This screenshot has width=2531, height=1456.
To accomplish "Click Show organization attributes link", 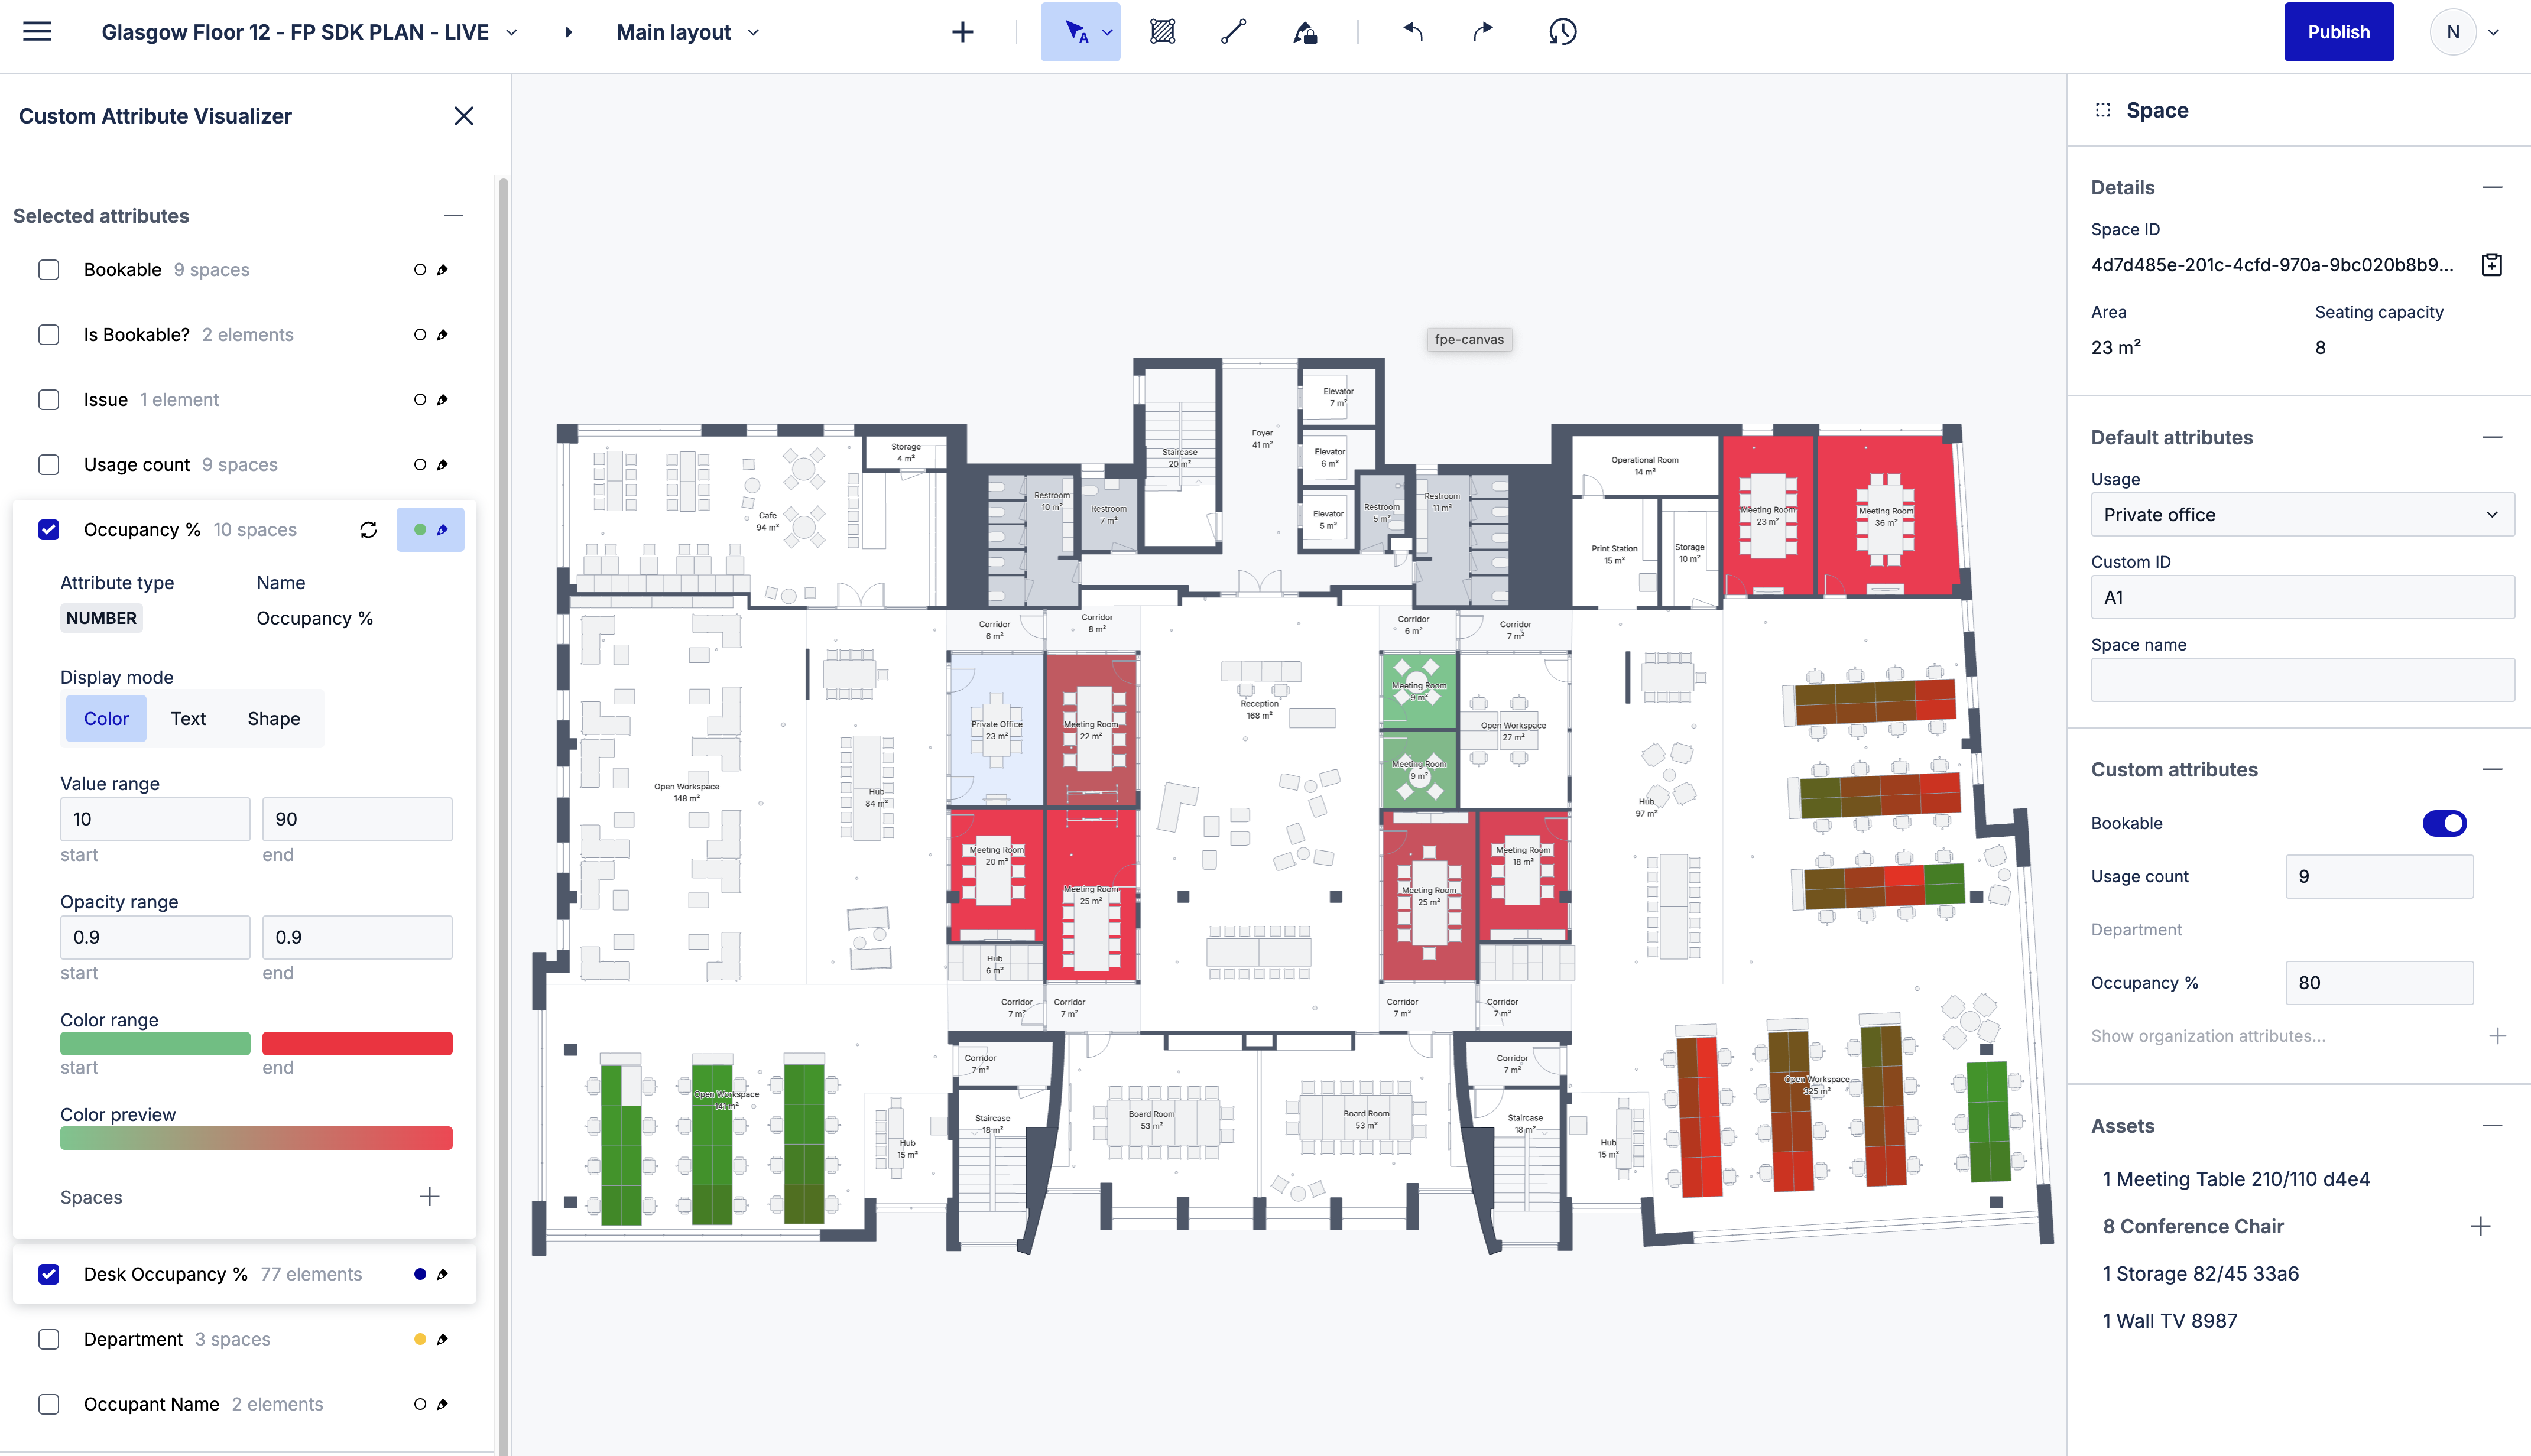I will click(2208, 1036).
